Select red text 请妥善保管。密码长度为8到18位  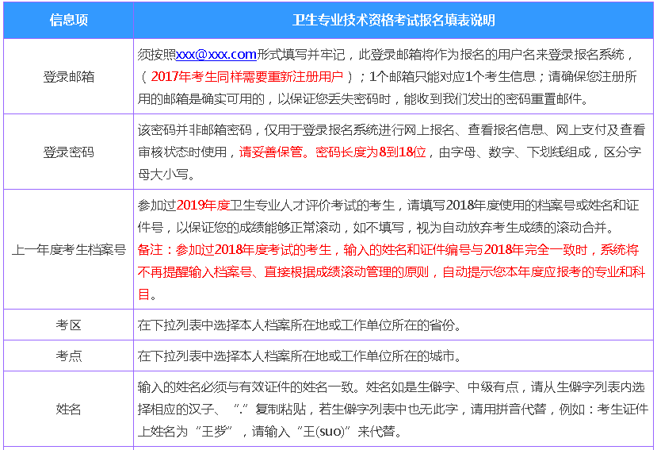tap(333, 152)
